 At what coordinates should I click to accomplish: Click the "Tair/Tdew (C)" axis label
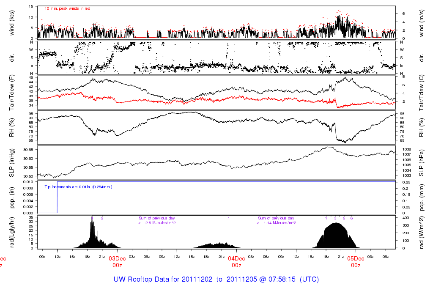(421, 93)
